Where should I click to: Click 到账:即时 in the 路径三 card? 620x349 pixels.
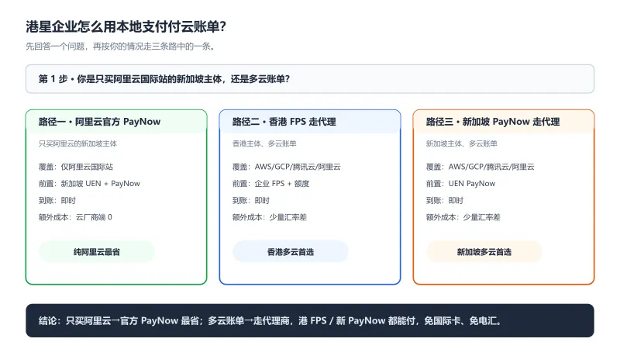pos(445,200)
